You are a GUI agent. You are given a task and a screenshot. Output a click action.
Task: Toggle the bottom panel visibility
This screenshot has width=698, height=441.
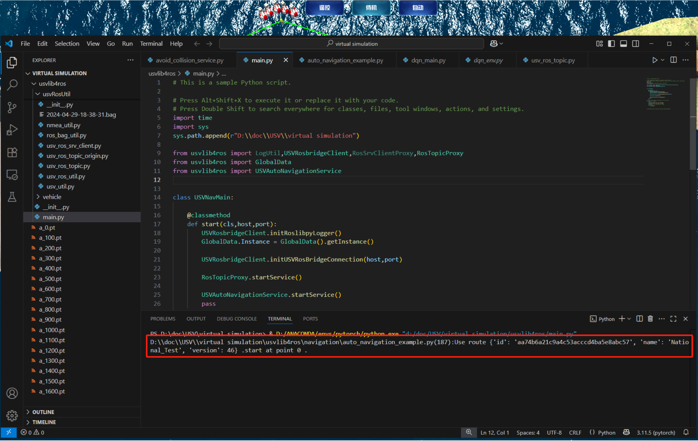pyautogui.click(x=623, y=44)
